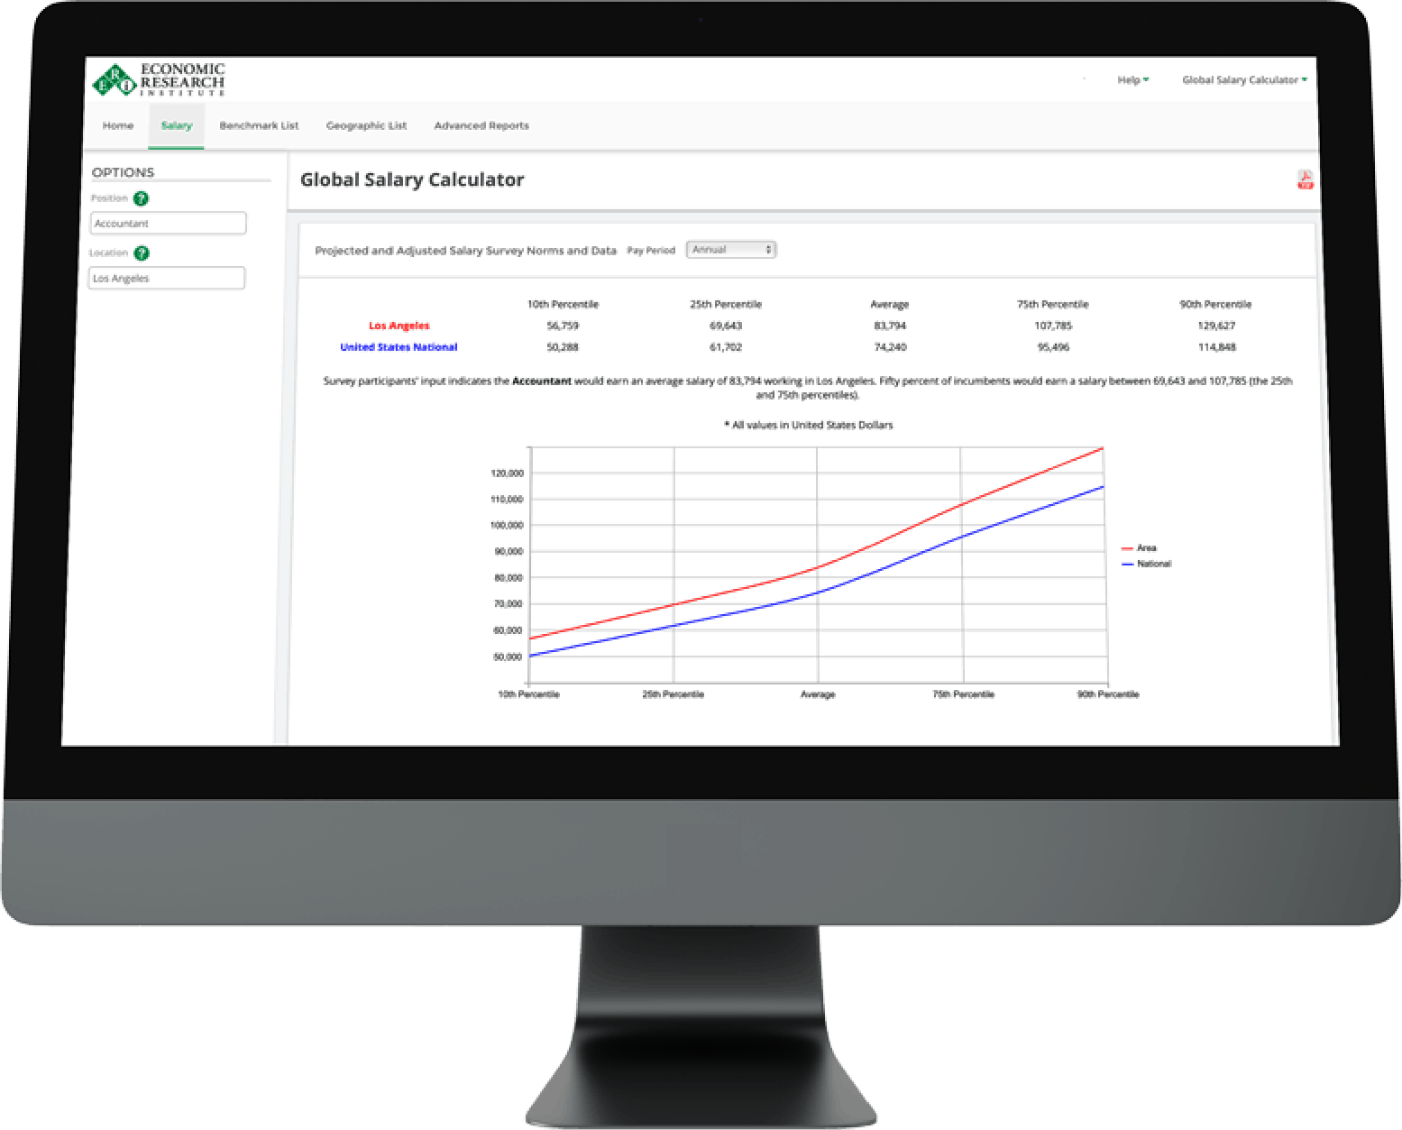Click the 90th Percentile column header

pyautogui.click(x=1215, y=304)
